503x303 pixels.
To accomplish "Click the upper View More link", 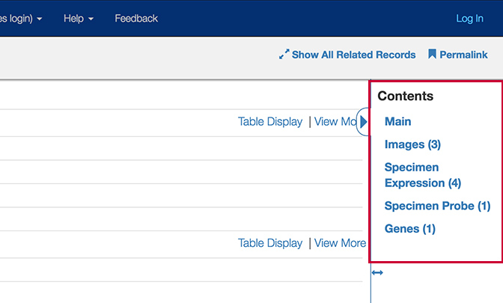I will pyautogui.click(x=335, y=122).
